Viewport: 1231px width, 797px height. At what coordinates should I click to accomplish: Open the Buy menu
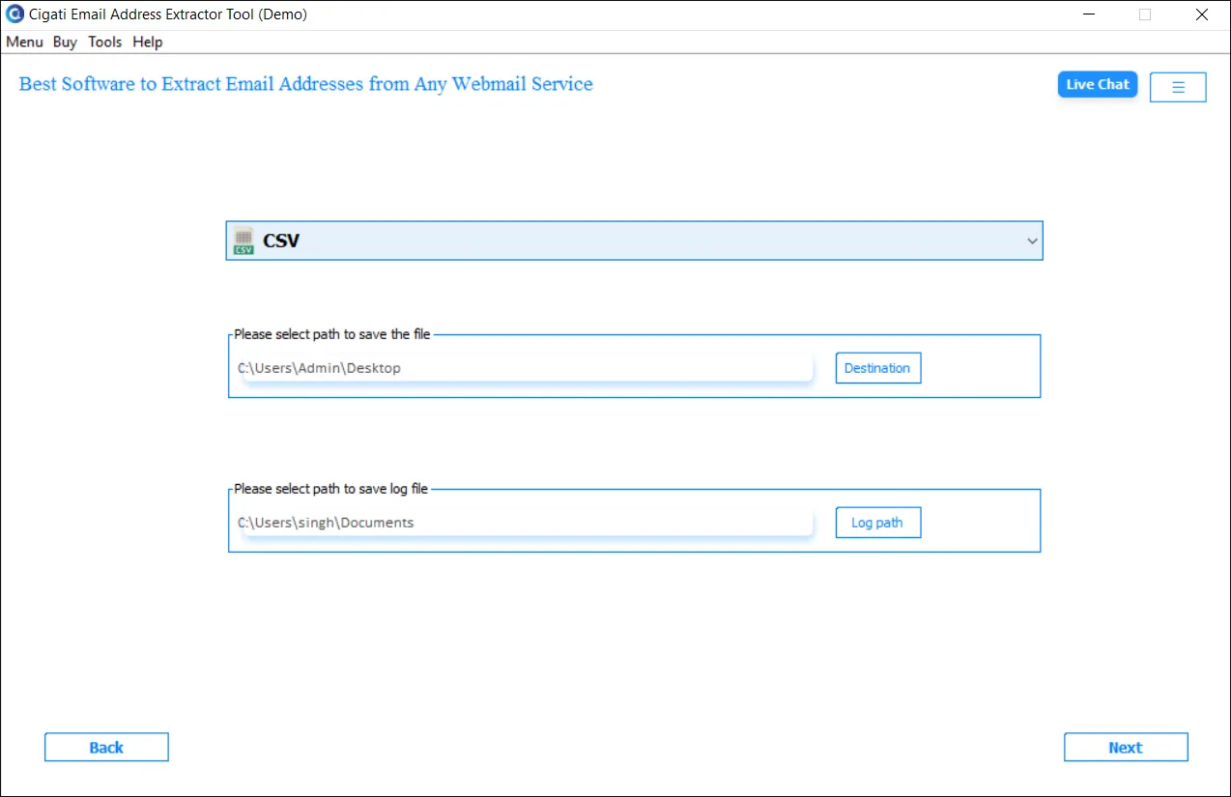[x=65, y=42]
